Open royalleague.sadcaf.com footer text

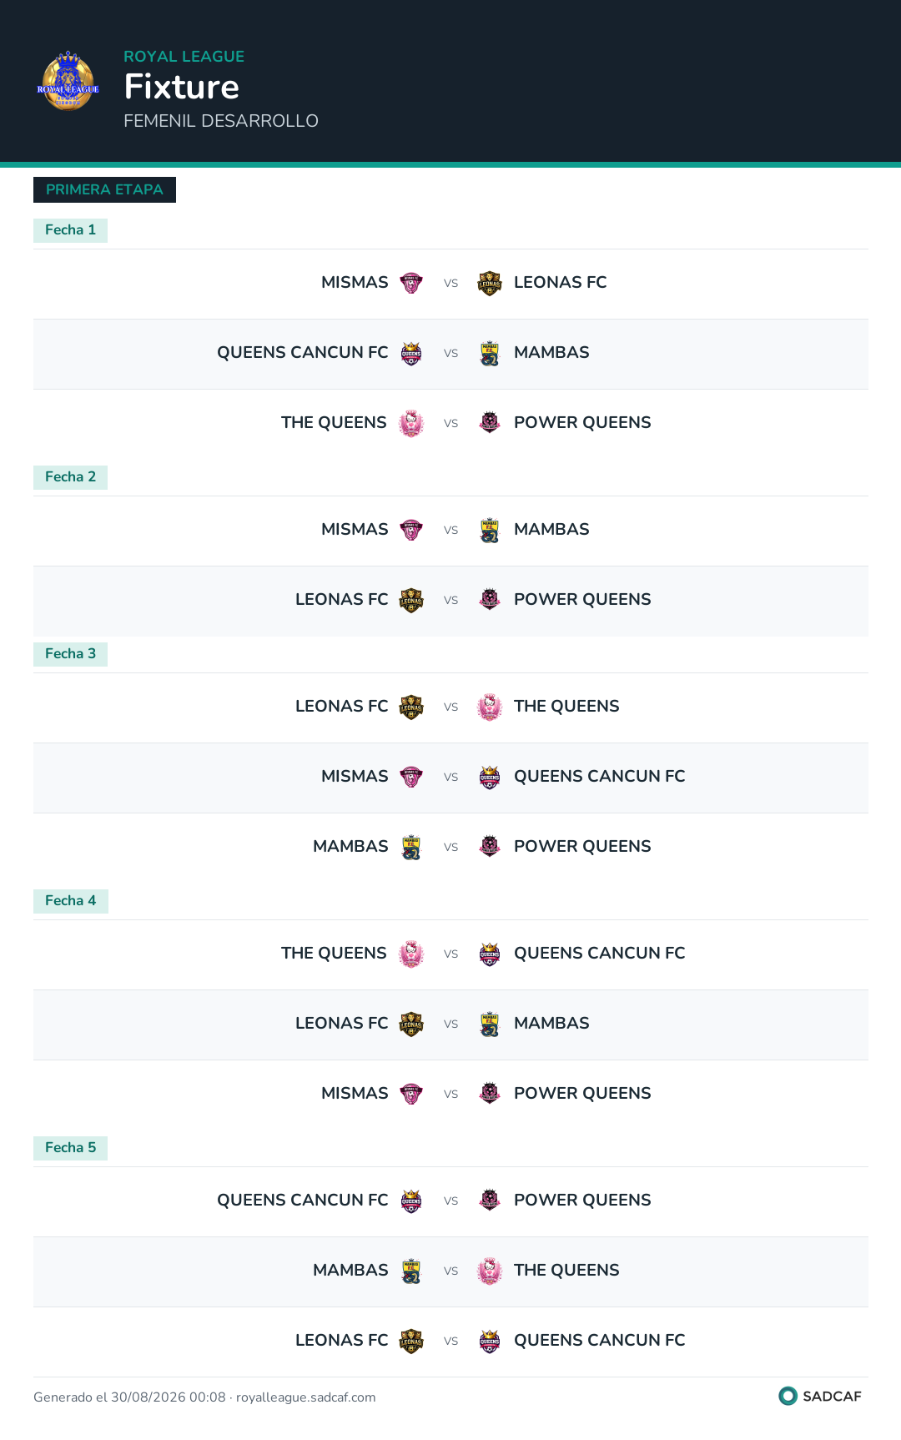(305, 1397)
